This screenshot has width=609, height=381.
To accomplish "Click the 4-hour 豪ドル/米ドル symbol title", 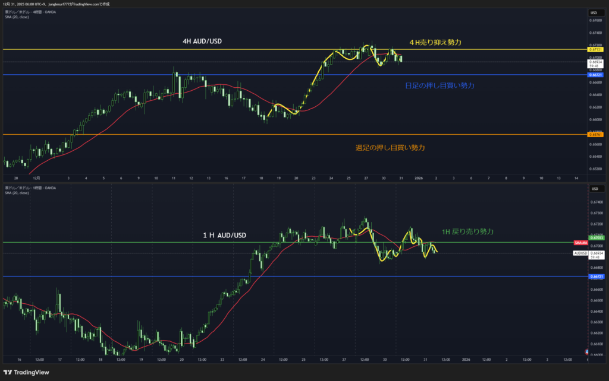I will point(30,12).
